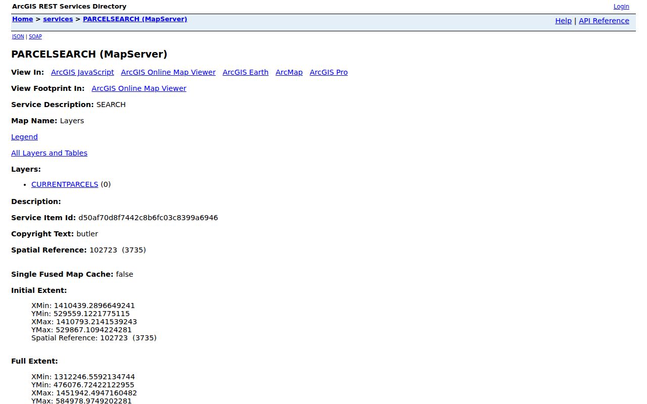Click Initial Extent YMin value 529559.1221775115

(91, 314)
